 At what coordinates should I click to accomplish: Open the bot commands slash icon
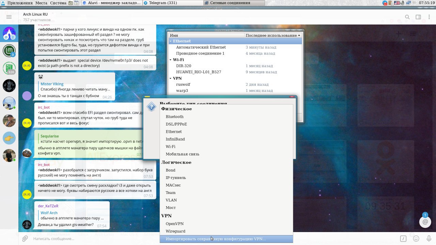(403, 239)
